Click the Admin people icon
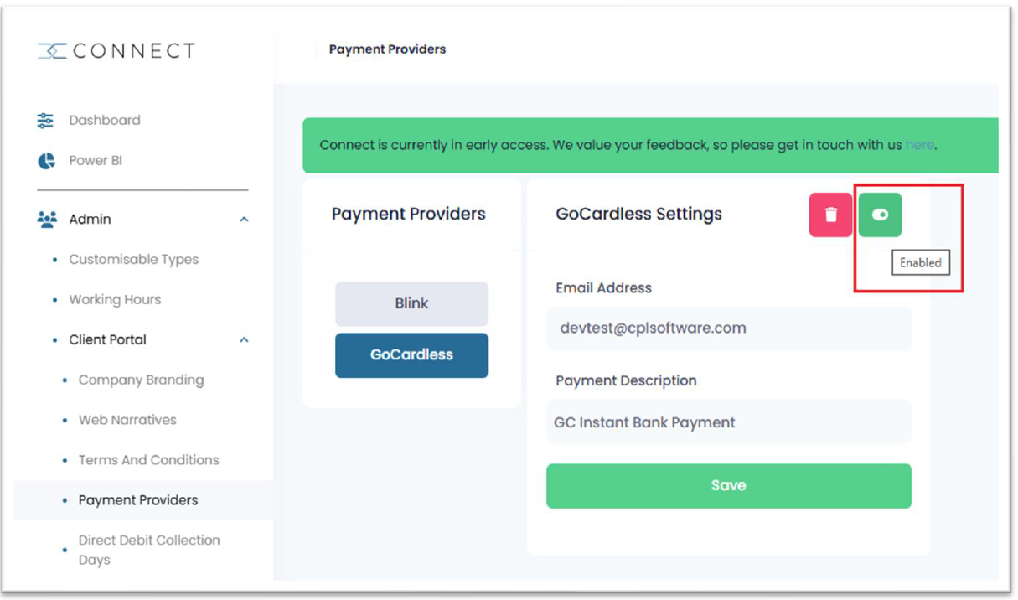 [x=47, y=219]
